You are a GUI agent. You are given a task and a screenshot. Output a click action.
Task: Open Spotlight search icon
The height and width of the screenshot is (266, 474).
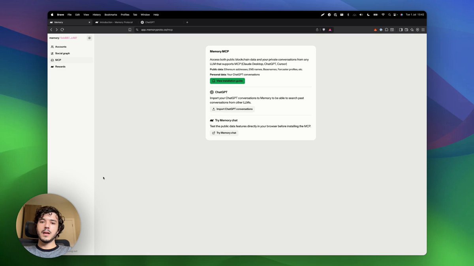389,15
